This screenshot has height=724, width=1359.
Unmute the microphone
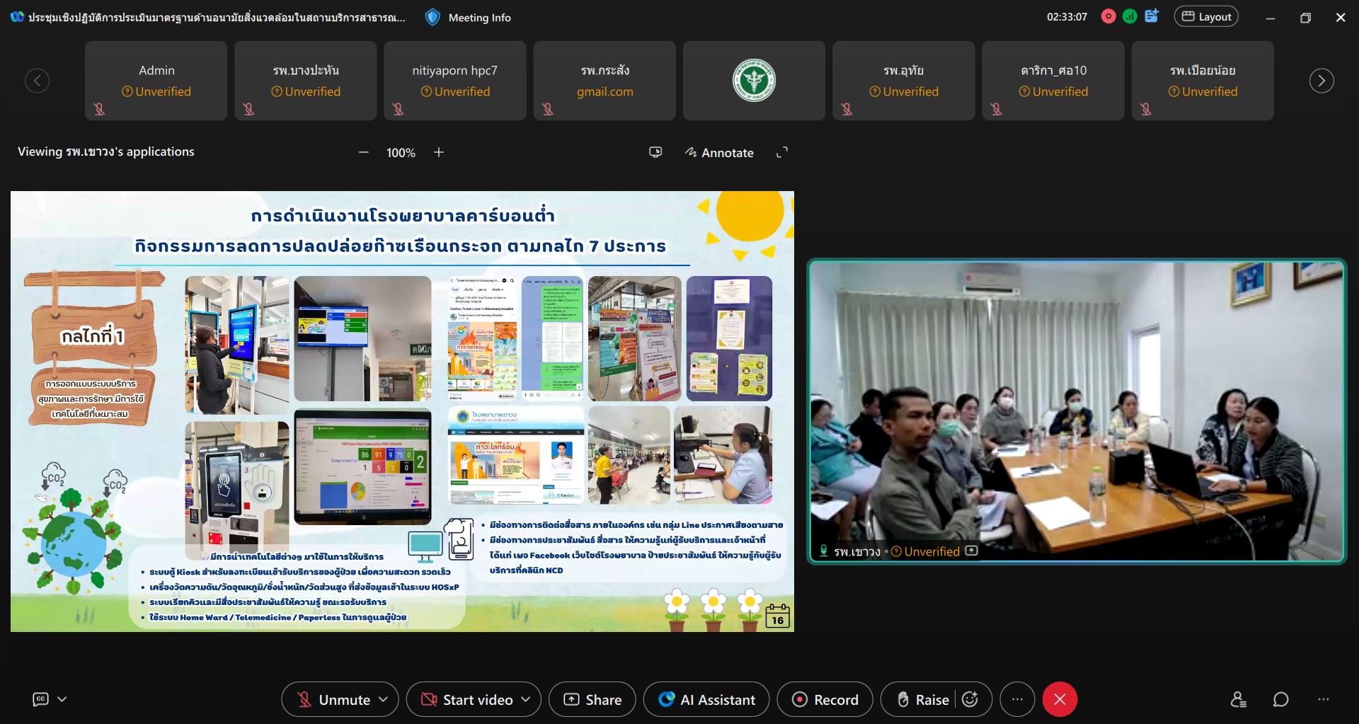(x=334, y=699)
